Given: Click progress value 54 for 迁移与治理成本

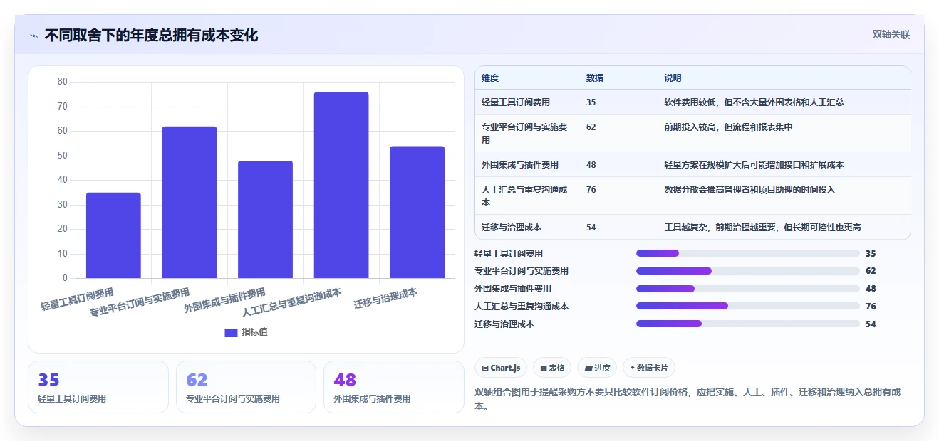Looking at the screenshot, I should (x=871, y=324).
